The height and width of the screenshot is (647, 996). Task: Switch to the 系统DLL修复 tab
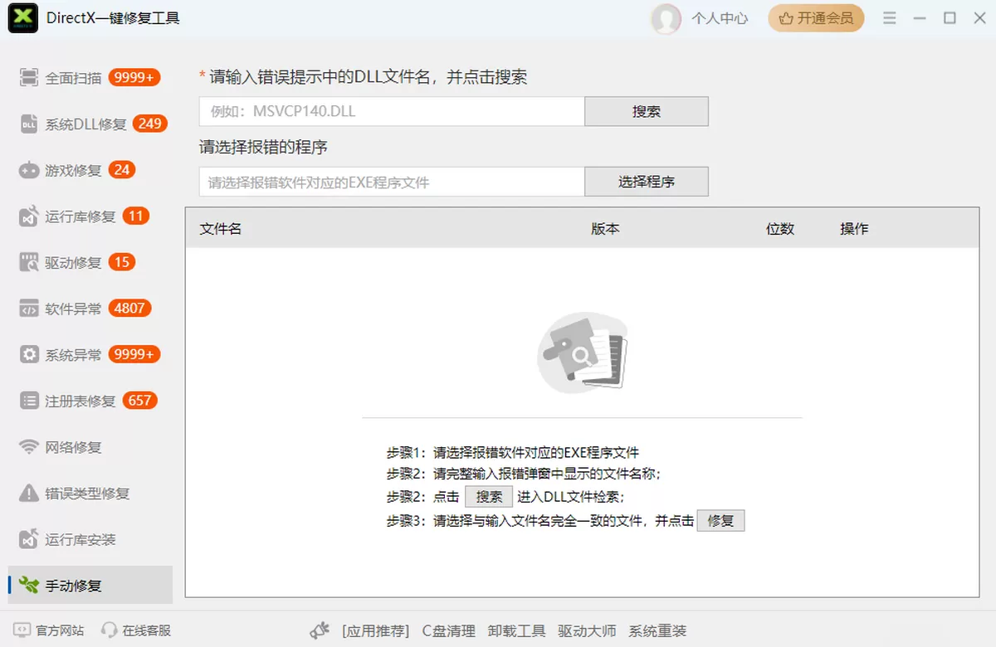(90, 124)
